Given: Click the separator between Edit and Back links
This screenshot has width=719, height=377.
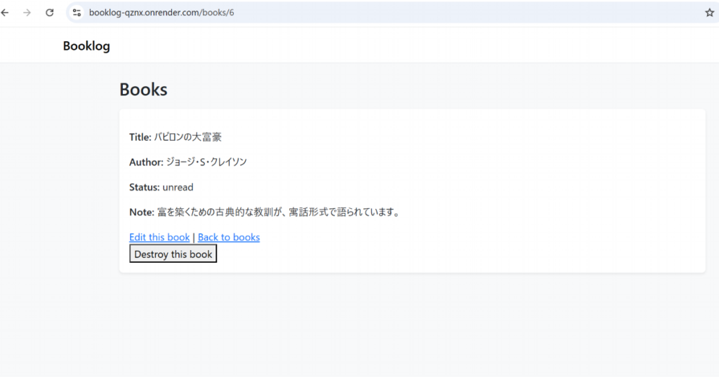Looking at the screenshot, I should pyautogui.click(x=194, y=238).
